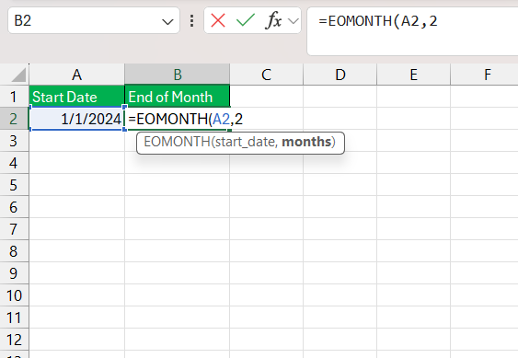Open the dropdown arrow next to fx
The width and height of the screenshot is (518, 358).
click(293, 21)
